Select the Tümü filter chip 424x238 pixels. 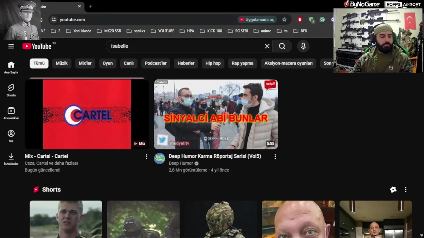click(x=39, y=63)
